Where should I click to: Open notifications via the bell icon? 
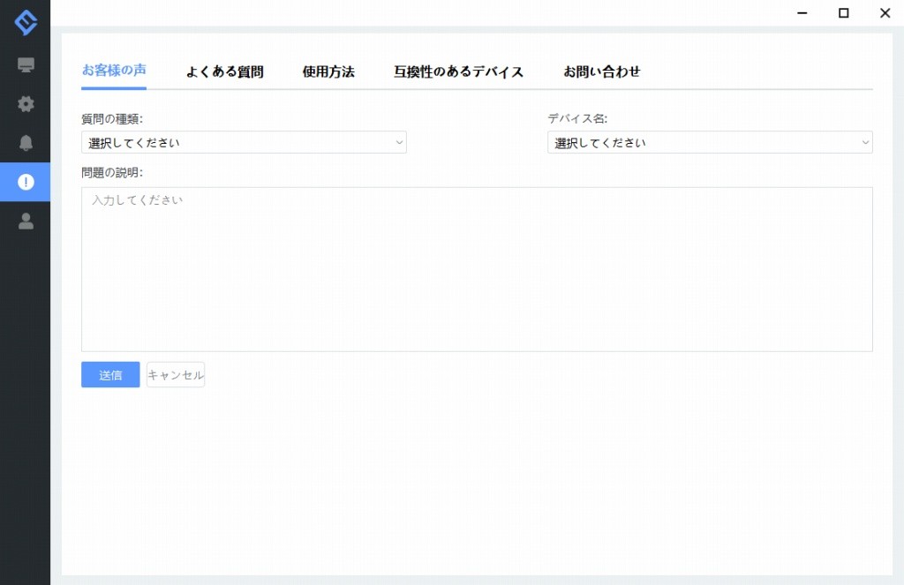(x=26, y=143)
